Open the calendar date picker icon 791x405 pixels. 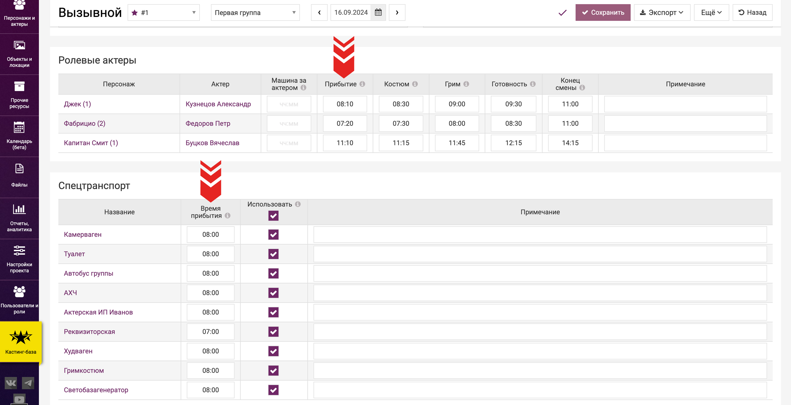click(378, 12)
